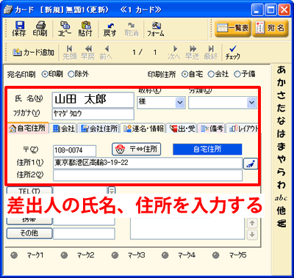
Task: Go to the previous card with 前へ
Action: tap(106, 52)
